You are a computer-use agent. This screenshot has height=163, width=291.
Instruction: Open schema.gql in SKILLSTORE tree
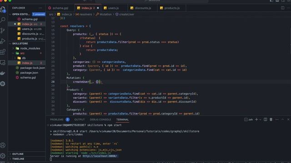tap(27, 77)
